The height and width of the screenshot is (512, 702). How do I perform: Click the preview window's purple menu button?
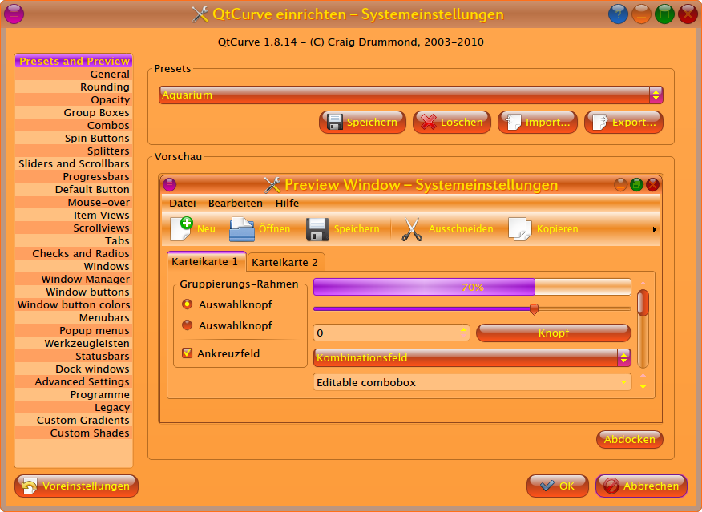[169, 184]
